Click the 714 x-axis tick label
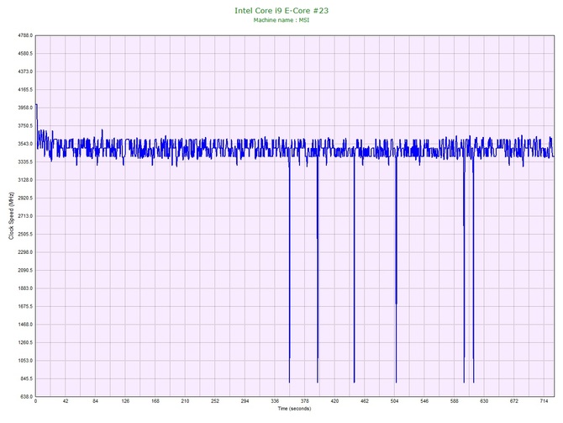 (x=544, y=401)
